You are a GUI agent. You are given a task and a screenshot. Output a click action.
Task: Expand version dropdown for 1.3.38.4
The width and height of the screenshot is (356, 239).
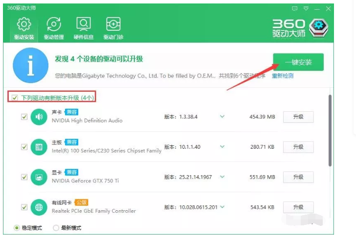pos(222,117)
